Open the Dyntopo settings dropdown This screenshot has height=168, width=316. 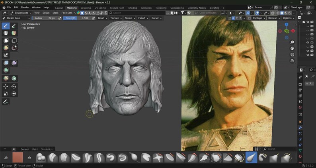point(259,18)
